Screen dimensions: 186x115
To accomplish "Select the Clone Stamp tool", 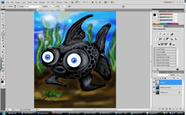I will coord(3,38).
